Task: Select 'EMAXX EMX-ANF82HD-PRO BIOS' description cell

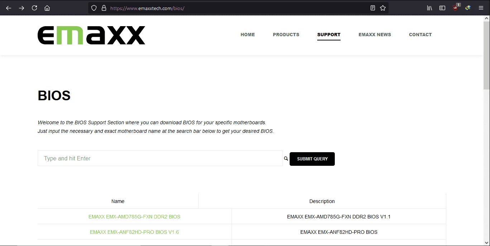Action: tap(339, 232)
